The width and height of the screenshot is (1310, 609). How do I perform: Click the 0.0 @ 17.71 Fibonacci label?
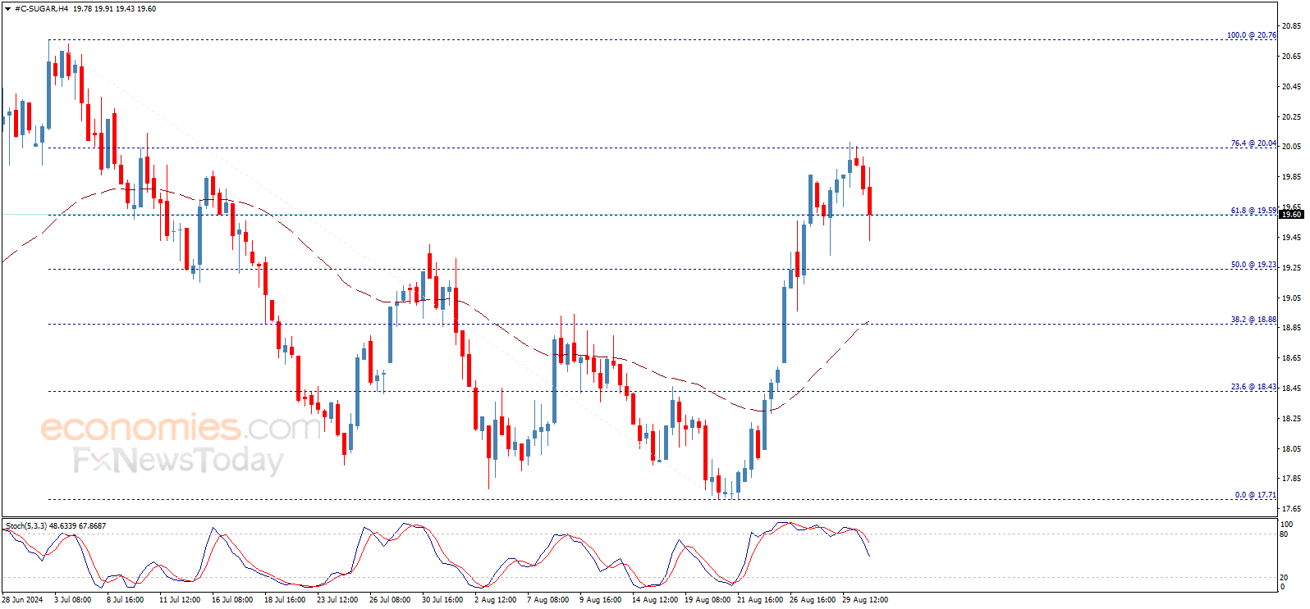[1256, 495]
